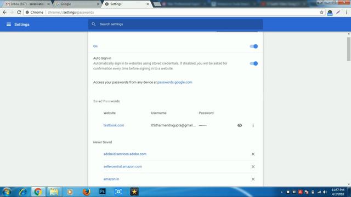Viewport: 351px width, 197px height.
Task: Click the stop square icon in system tray
Action: [x=288, y=192]
